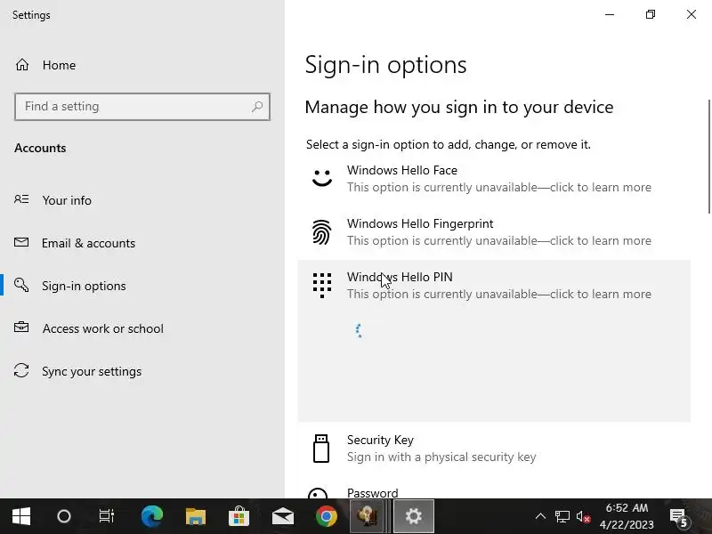Restore down the Settings window

point(651,14)
